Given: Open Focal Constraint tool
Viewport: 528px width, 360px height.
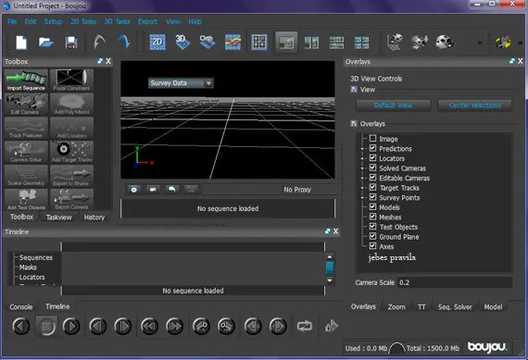Looking at the screenshot, I should tap(71, 81).
